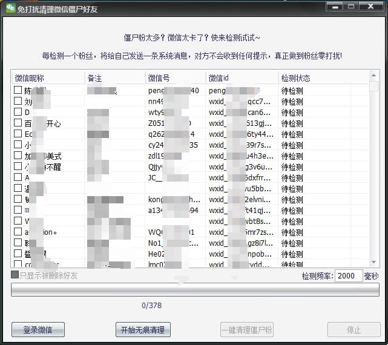Click the 停止 button
The width and height of the screenshot is (388, 345).
(x=354, y=330)
